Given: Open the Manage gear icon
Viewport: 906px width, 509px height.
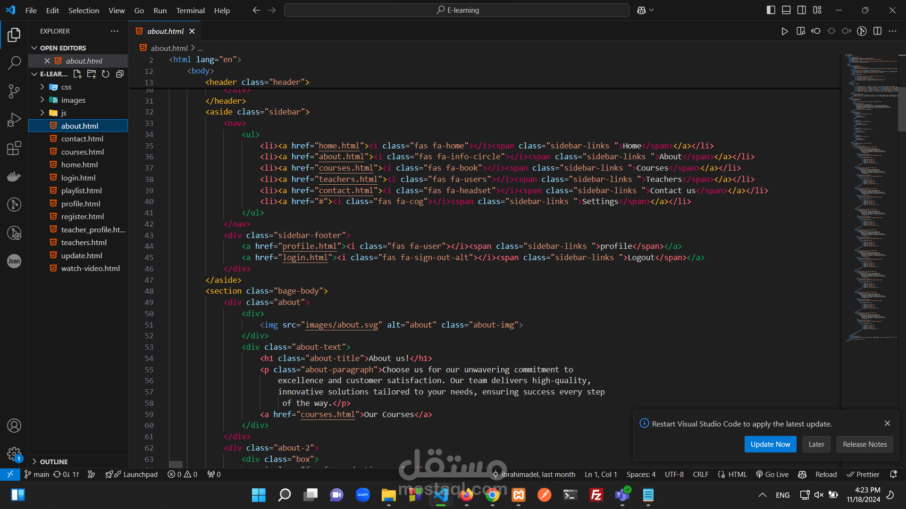Looking at the screenshot, I should point(14,454).
